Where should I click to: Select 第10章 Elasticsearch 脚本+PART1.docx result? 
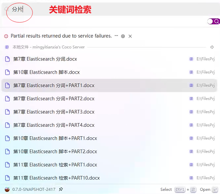tap(109, 138)
